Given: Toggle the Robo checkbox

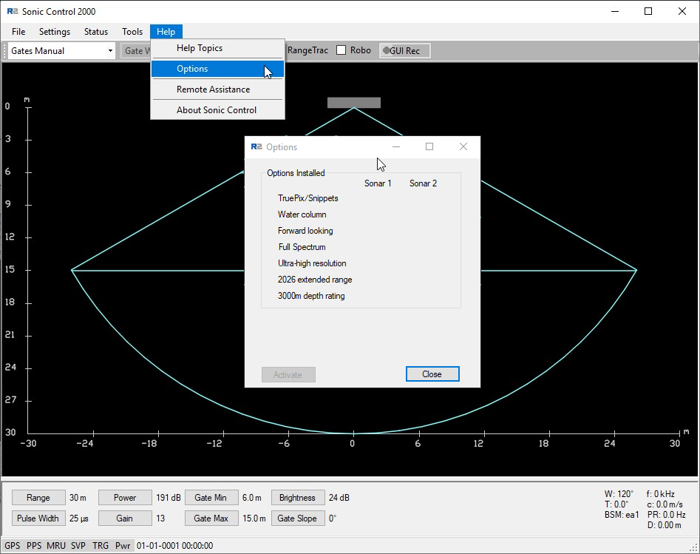Looking at the screenshot, I should point(341,50).
